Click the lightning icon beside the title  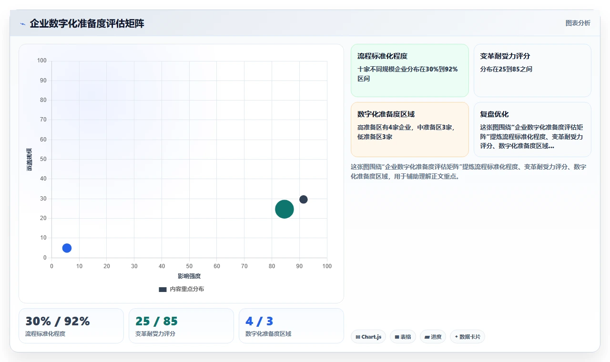point(22,23)
